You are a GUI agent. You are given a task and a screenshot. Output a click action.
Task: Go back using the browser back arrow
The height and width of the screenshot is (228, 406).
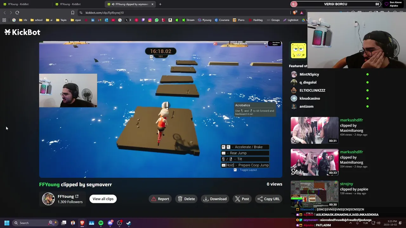[x=4, y=13]
